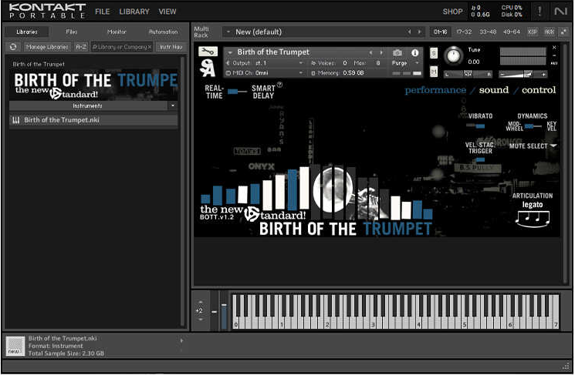Click the legato articulation notes icon

532,219
